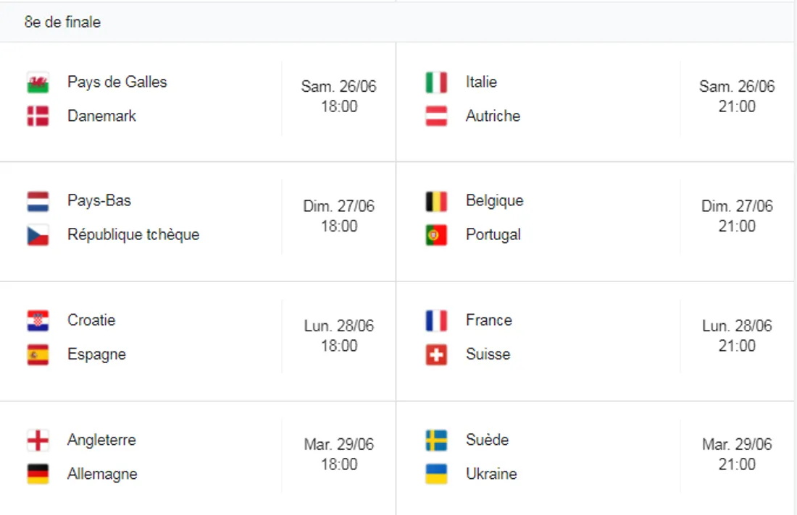The height and width of the screenshot is (515, 797).
Task: Click the Ukraine flag icon
Action: click(x=436, y=474)
